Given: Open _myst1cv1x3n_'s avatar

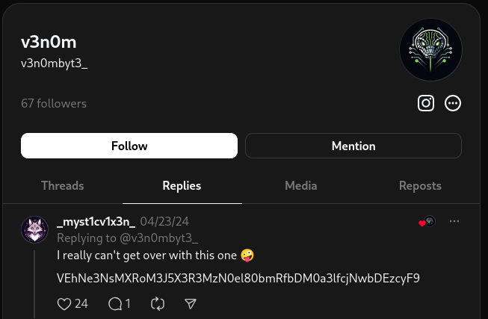Looking at the screenshot, I should pos(34,229).
